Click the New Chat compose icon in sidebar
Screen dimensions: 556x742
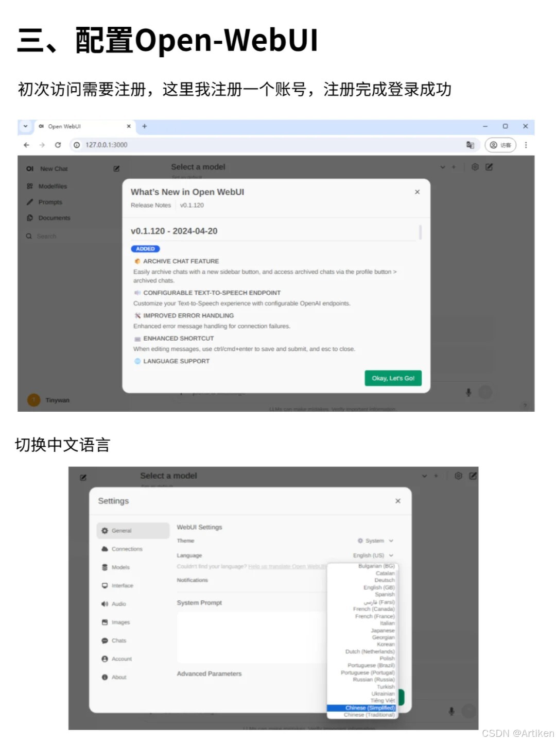click(x=116, y=168)
